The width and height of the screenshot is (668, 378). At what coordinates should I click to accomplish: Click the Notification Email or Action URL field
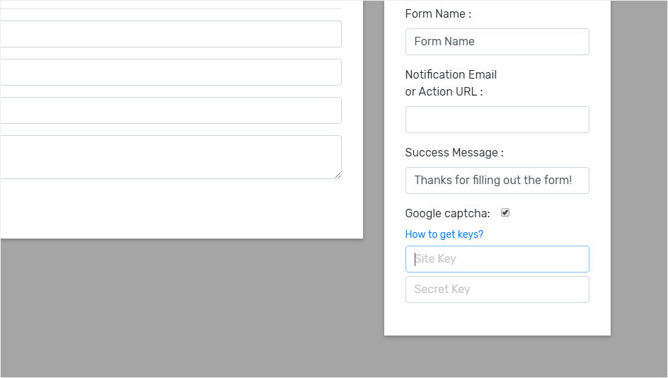tap(497, 120)
